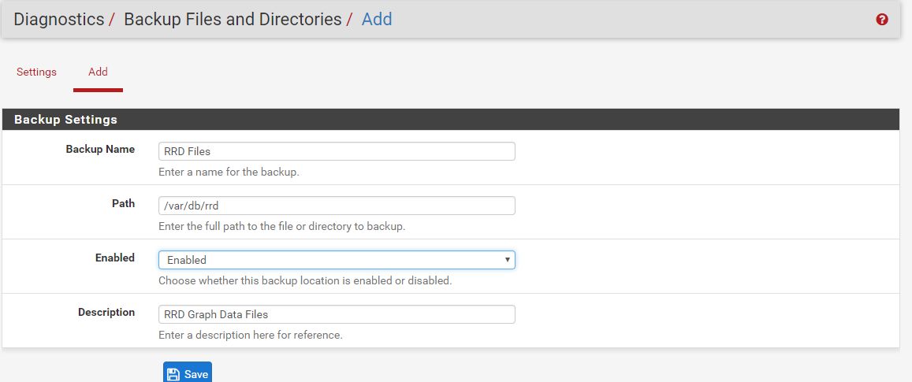Select the Description text box

coord(336,314)
